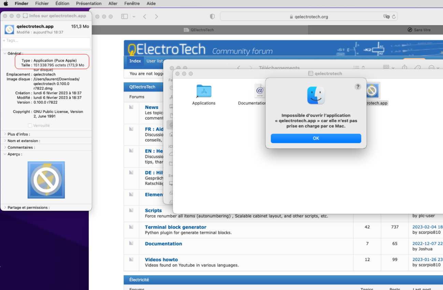The height and width of the screenshot is (290, 443).
Task: Open the Finder menu in menu bar
Action: [x=22, y=3]
